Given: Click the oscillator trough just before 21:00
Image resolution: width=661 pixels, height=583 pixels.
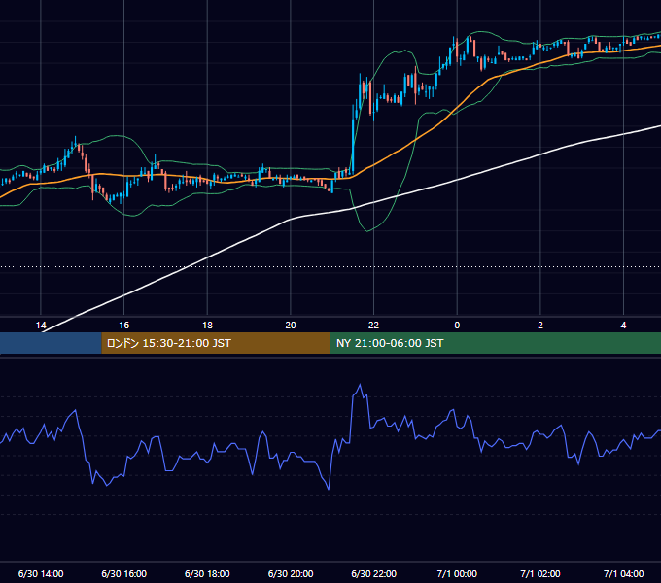Looking at the screenshot, I should [x=329, y=489].
